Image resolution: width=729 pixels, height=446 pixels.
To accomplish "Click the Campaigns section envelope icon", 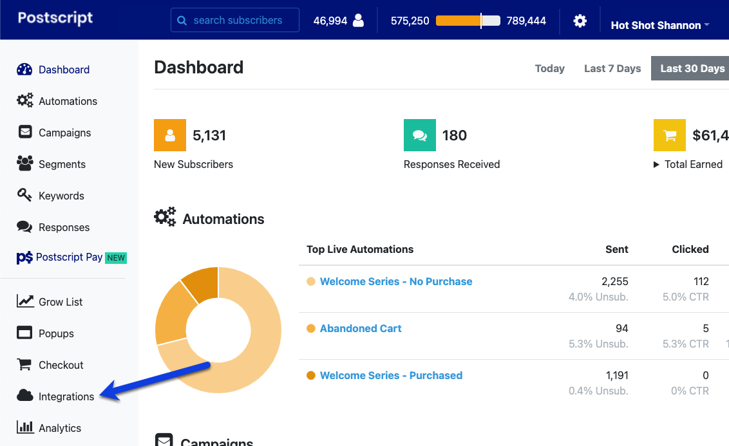I will 164,440.
